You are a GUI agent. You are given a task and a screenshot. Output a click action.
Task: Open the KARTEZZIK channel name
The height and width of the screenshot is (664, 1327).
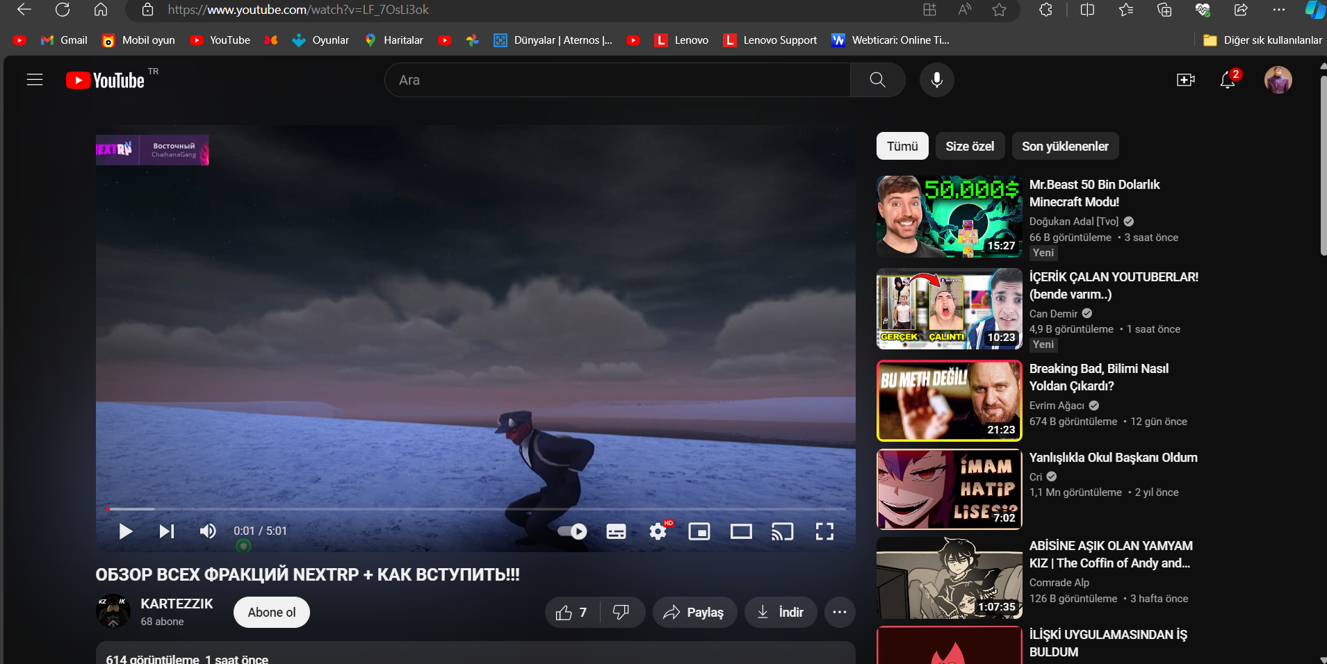point(177,604)
